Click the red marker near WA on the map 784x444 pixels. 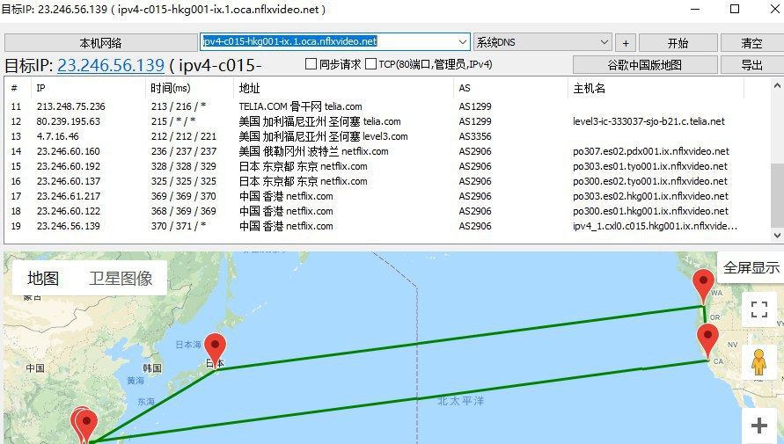(x=702, y=286)
